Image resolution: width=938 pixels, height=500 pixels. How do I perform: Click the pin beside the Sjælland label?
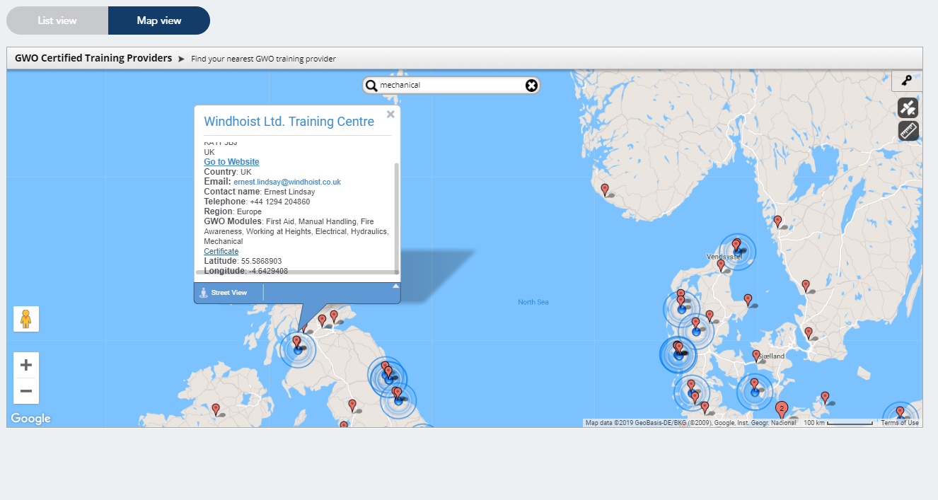pyautogui.click(x=756, y=355)
